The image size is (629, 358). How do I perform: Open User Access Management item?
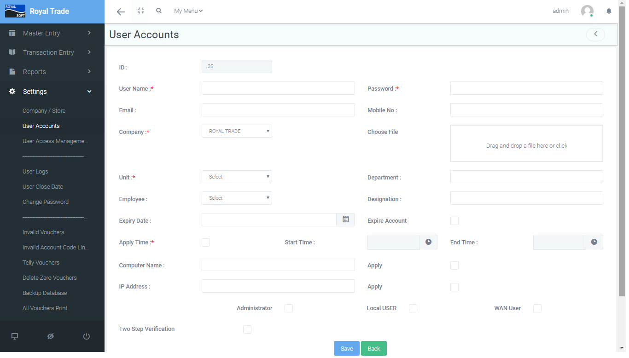click(55, 141)
